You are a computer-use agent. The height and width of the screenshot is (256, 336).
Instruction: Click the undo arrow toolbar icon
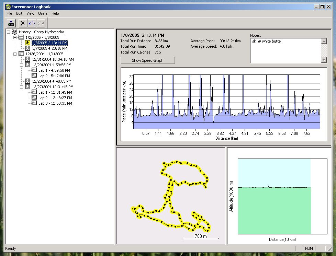click(x=32, y=23)
